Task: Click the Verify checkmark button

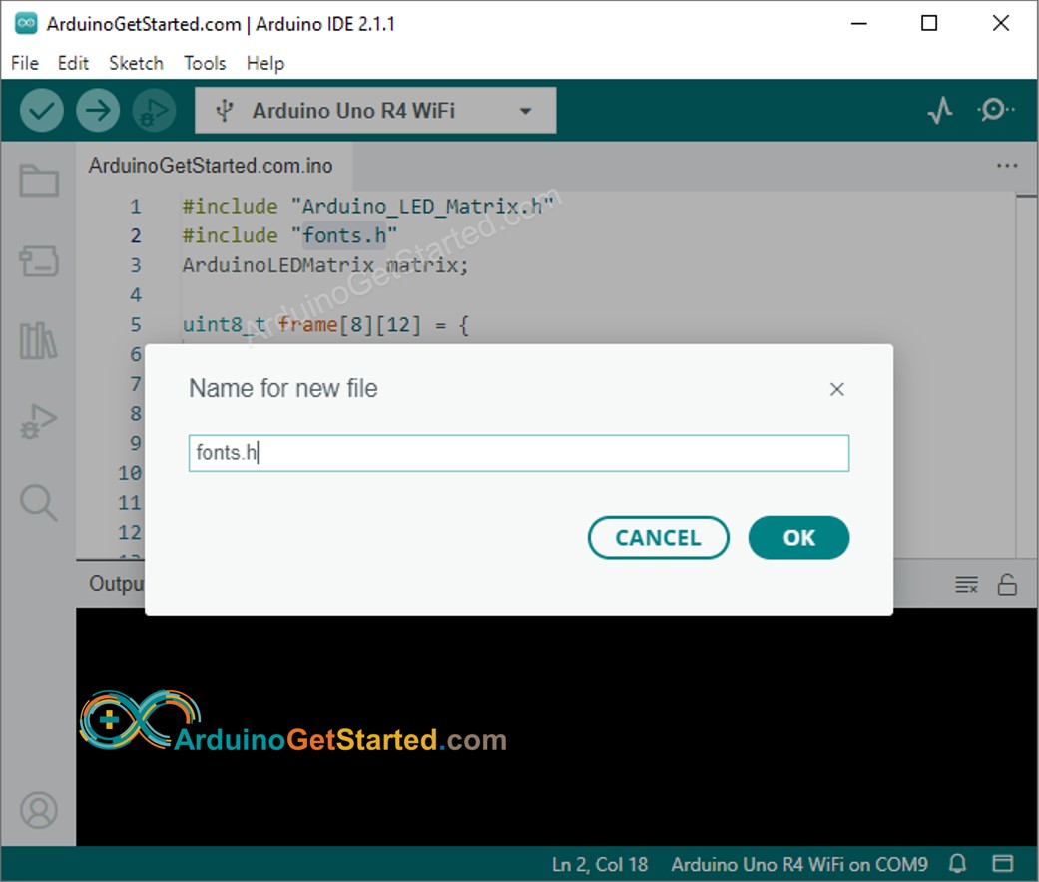Action: (42, 111)
